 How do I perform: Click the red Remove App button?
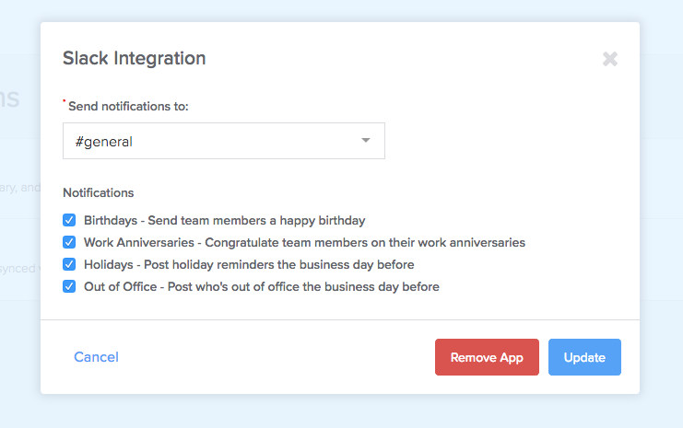(x=487, y=357)
